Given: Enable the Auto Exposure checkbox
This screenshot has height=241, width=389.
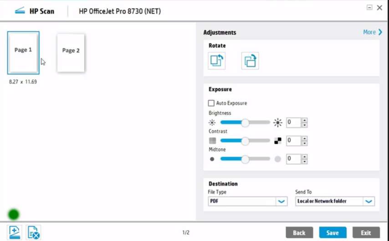Looking at the screenshot, I should [211, 103].
